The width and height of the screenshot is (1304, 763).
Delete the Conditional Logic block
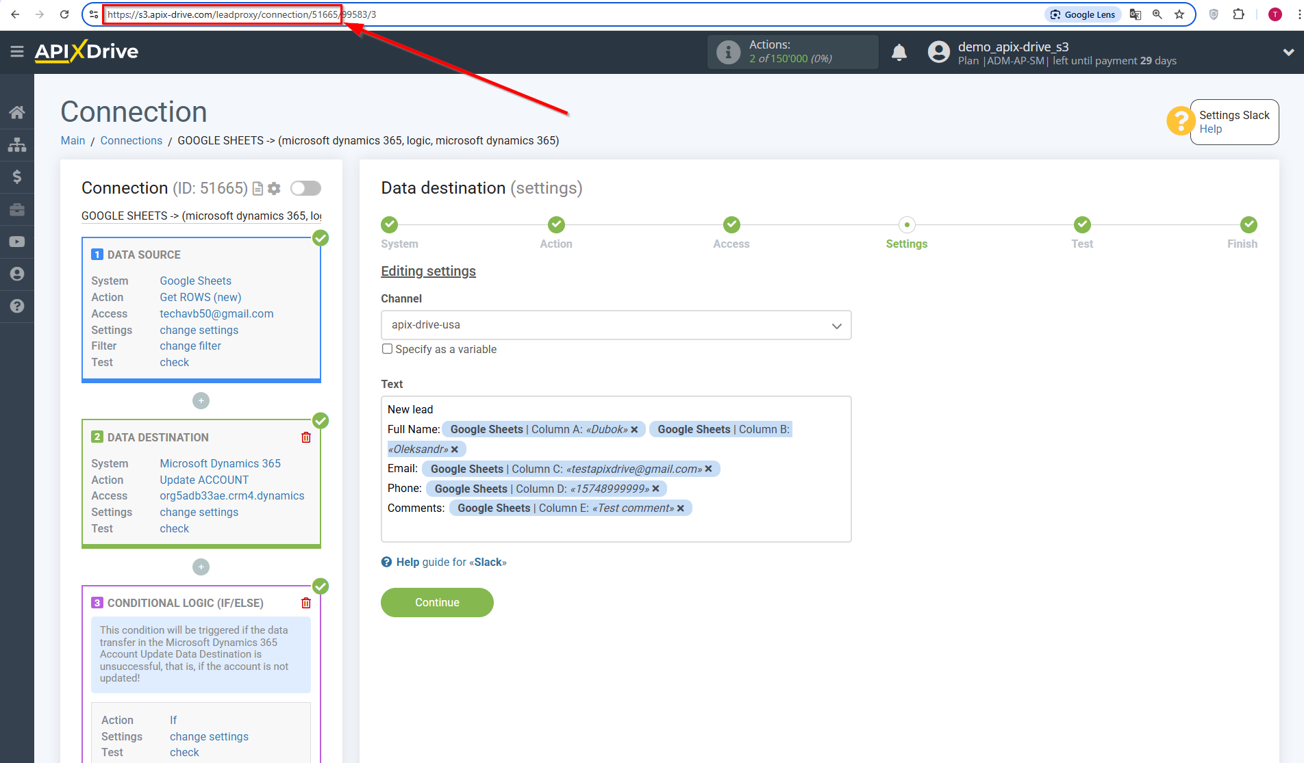pyautogui.click(x=306, y=603)
